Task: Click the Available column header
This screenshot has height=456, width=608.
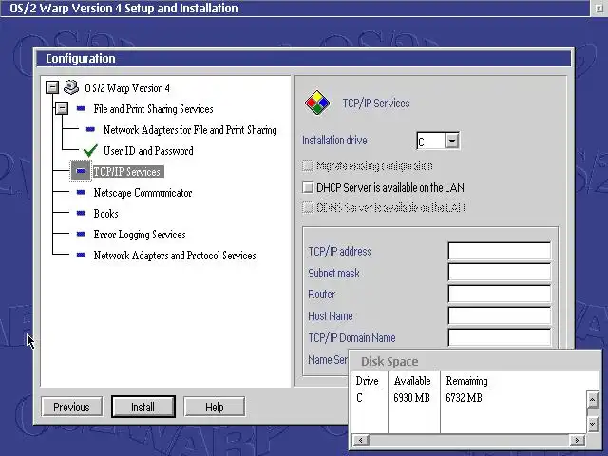Action: (x=412, y=381)
